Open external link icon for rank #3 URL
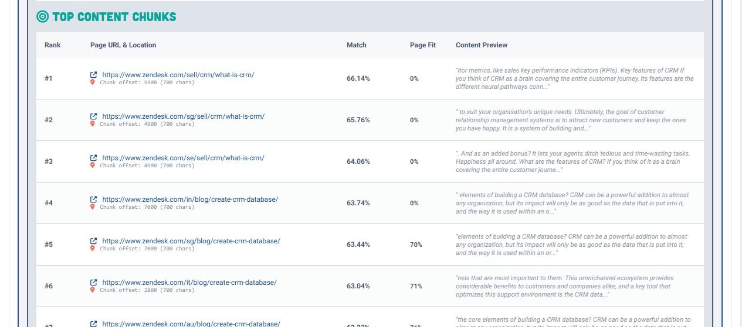The image size is (742, 327). 93,158
